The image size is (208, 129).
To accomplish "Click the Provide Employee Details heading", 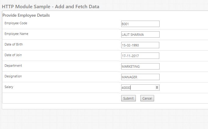I will point(26,15).
